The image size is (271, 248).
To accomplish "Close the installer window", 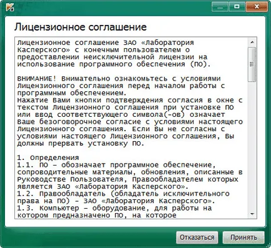I will point(257,7).
